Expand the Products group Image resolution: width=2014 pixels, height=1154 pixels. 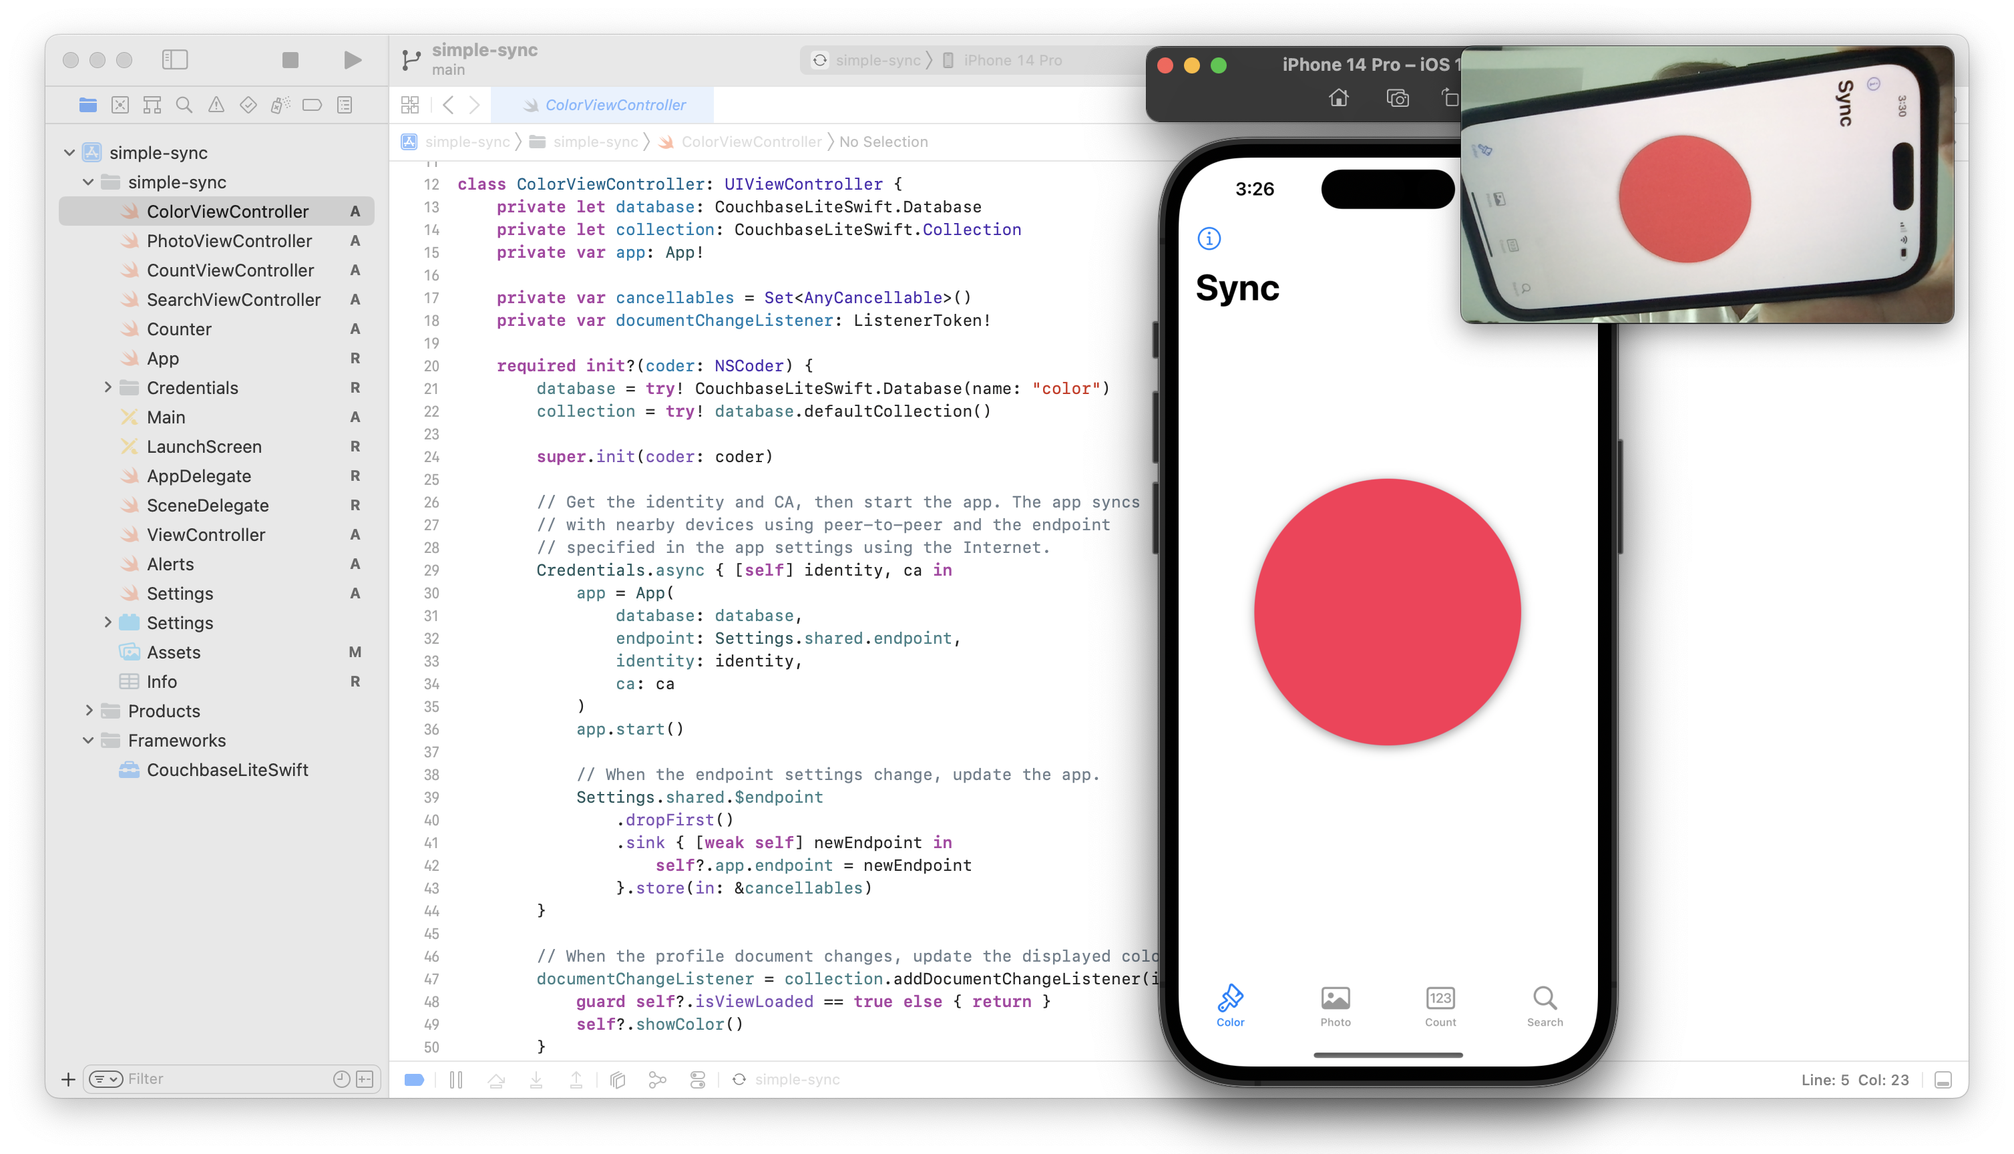pyautogui.click(x=89, y=711)
